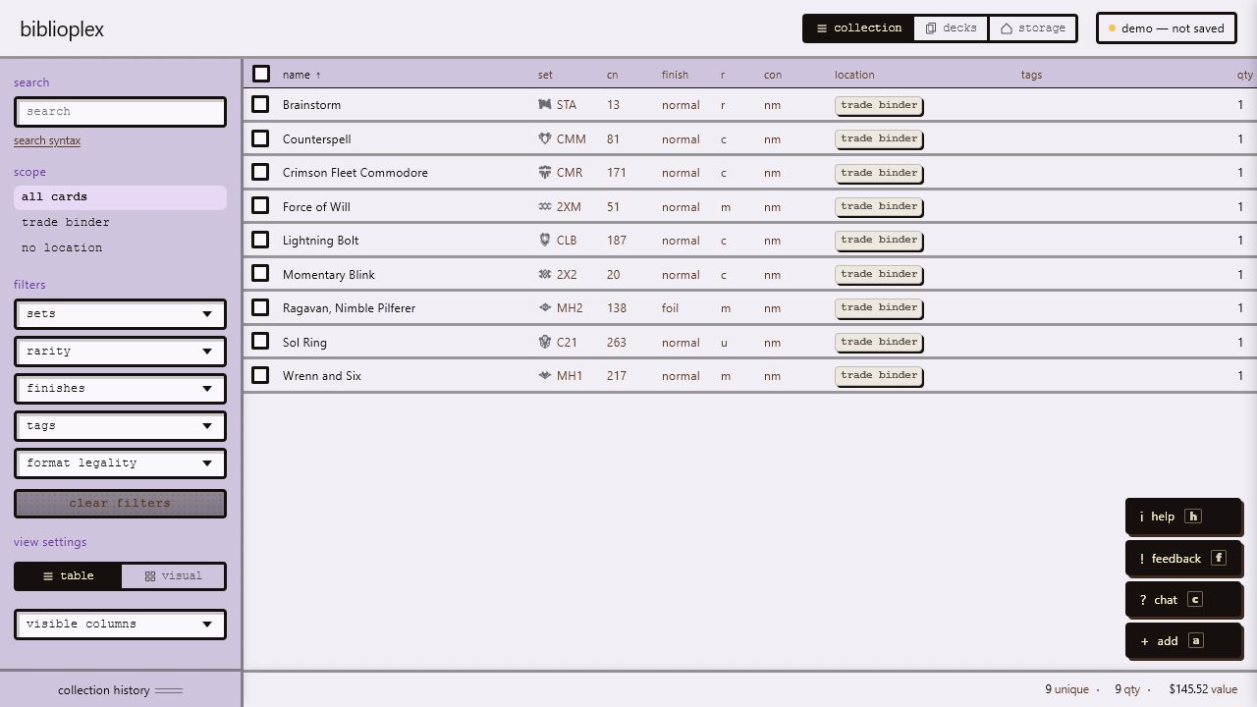Click the foil finish cell for Ragavan
Viewport: 1257px width, 707px height.
coord(670,308)
